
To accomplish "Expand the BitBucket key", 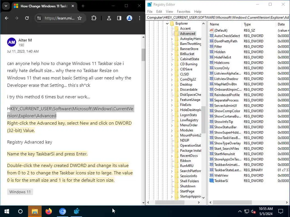I will pos(172,54).
